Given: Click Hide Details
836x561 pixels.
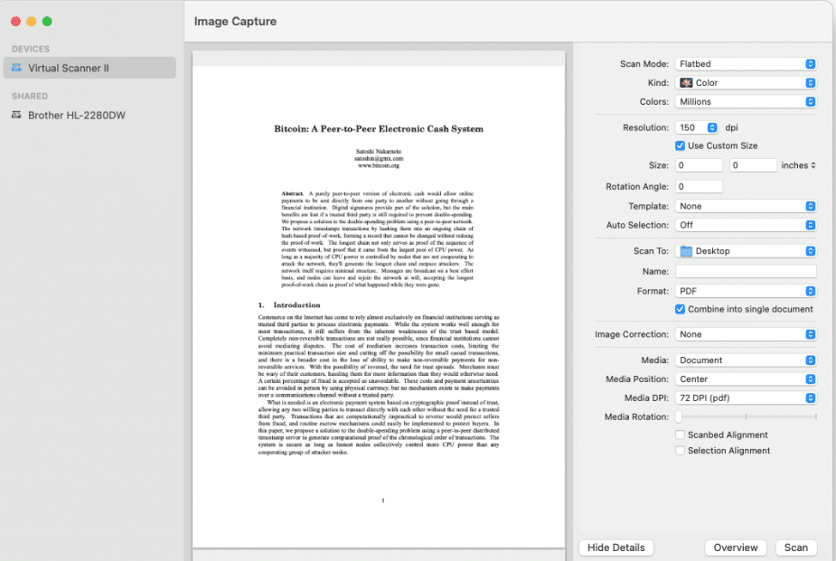Looking at the screenshot, I should 615,547.
